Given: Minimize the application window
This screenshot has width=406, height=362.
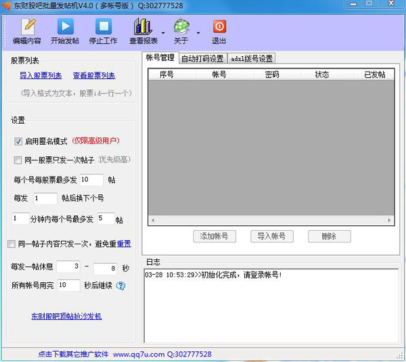Looking at the screenshot, I should point(353,4).
